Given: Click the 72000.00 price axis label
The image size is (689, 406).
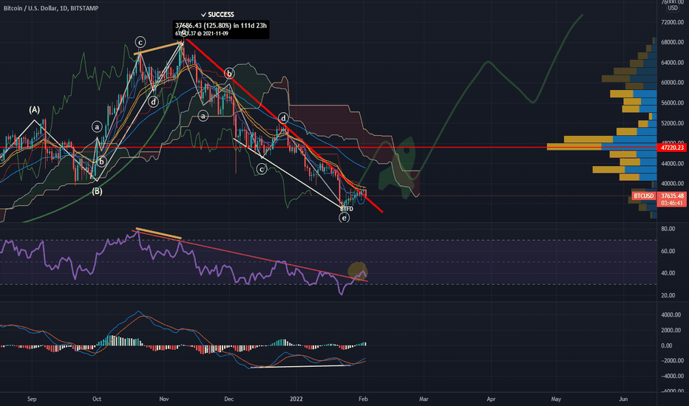Looking at the screenshot, I should pos(672,22).
